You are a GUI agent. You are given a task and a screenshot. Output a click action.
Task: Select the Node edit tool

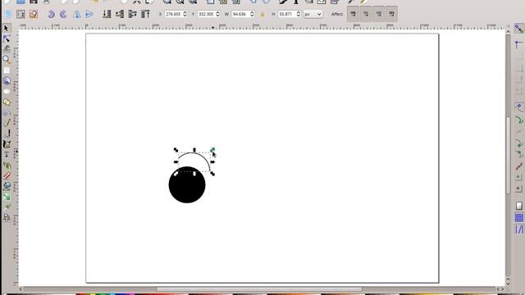7,39
